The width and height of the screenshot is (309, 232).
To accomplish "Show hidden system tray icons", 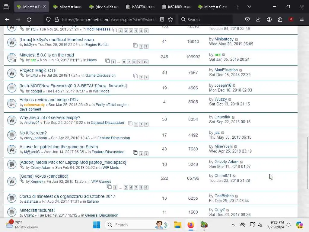I will [233, 225].
